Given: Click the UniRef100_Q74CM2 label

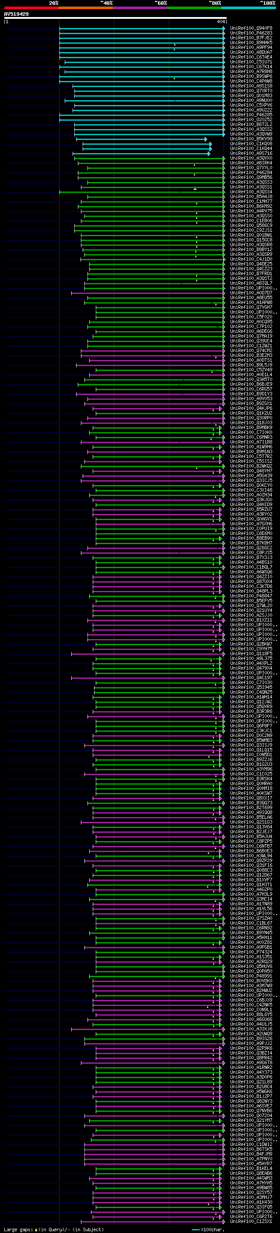Looking at the screenshot, I should pyautogui.click(x=251, y=351).
